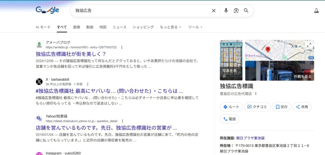325x155 pixels.
Task: Click the Instagram favicon for yukio5260
Action: (x=39, y=153)
